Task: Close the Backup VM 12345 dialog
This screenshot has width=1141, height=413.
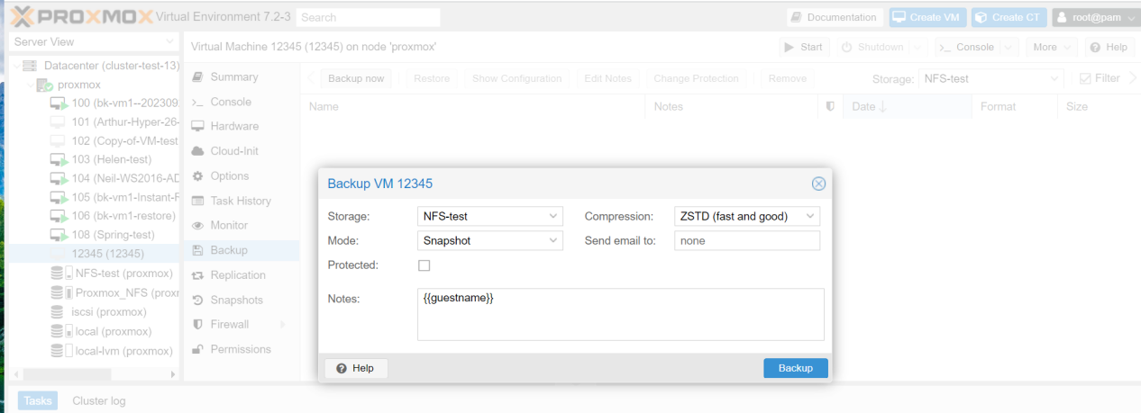Action: (x=818, y=184)
